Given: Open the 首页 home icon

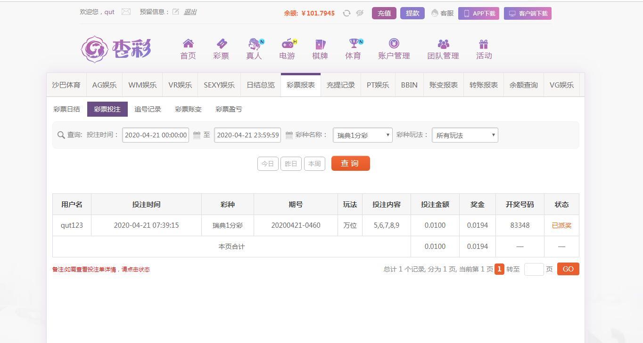Looking at the screenshot, I should [188, 44].
